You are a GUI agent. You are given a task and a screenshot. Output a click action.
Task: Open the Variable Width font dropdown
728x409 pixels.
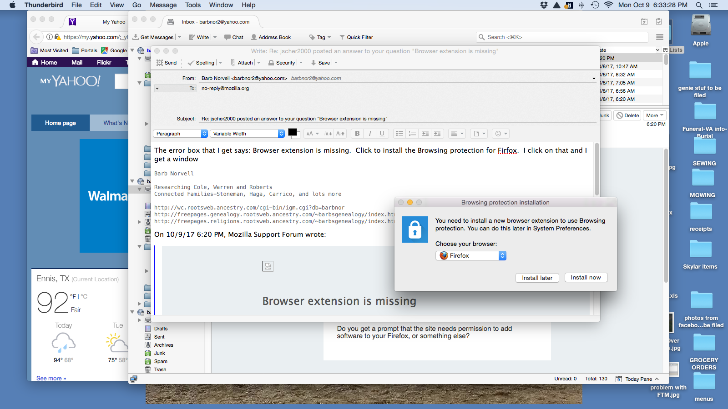coord(247,134)
